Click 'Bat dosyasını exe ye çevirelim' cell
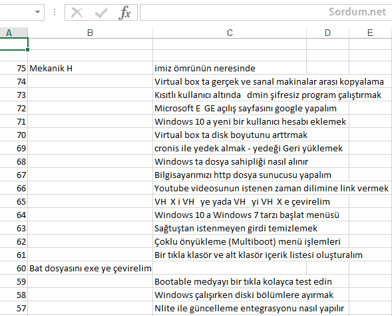The image size is (392, 316). click(x=90, y=268)
